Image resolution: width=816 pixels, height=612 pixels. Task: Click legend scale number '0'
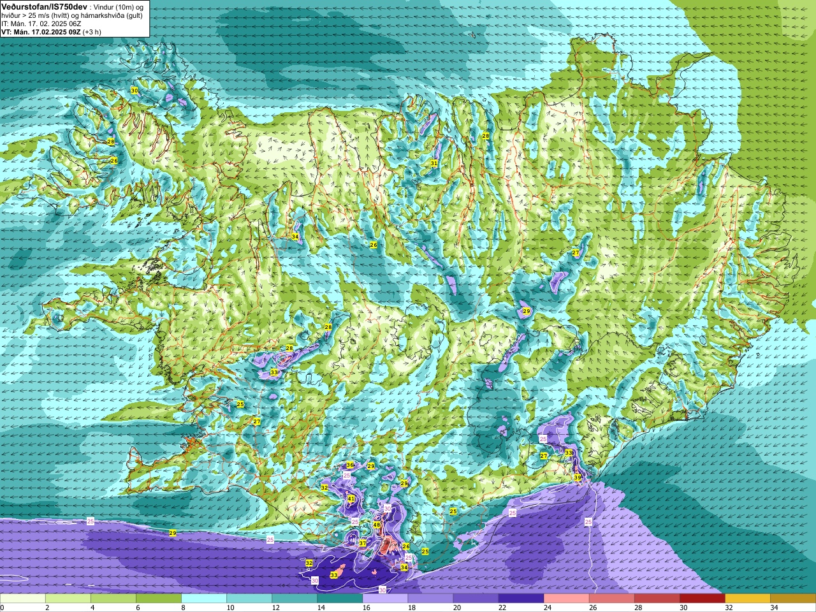(x=3, y=608)
